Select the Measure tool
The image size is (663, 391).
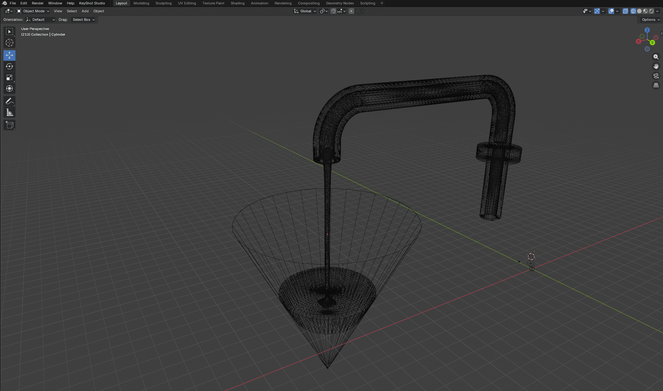coord(9,112)
